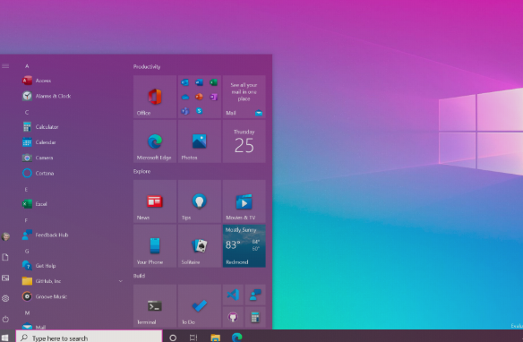Launch the Solitaire tile
The width and height of the screenshot is (523, 342).
[200, 246]
